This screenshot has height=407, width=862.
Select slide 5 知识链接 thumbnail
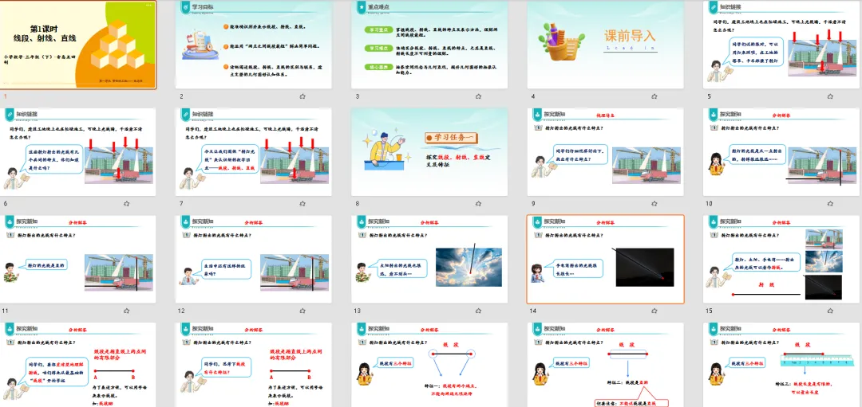[x=781, y=45]
